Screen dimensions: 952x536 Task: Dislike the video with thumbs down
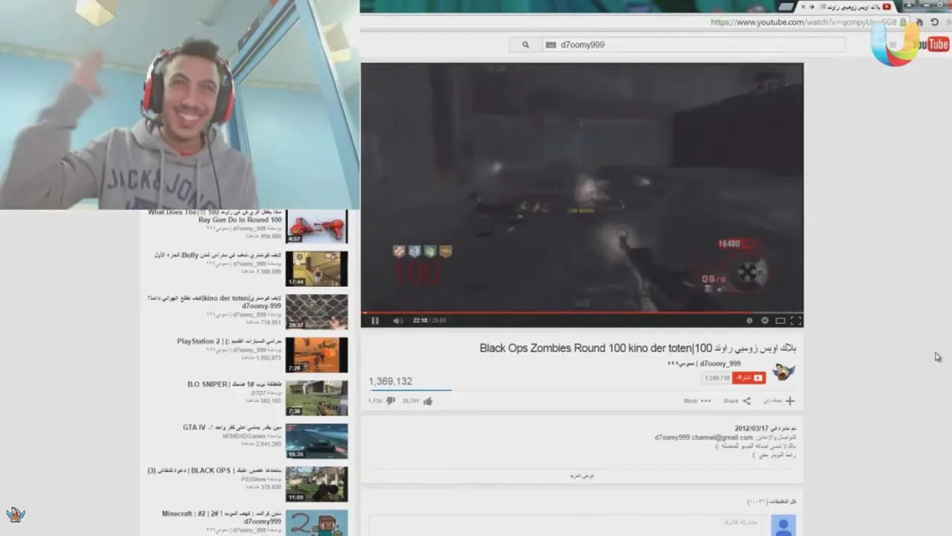point(390,401)
